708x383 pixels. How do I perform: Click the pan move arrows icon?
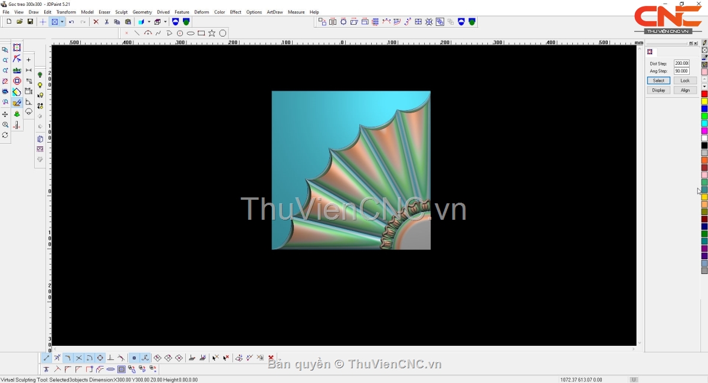[5, 114]
